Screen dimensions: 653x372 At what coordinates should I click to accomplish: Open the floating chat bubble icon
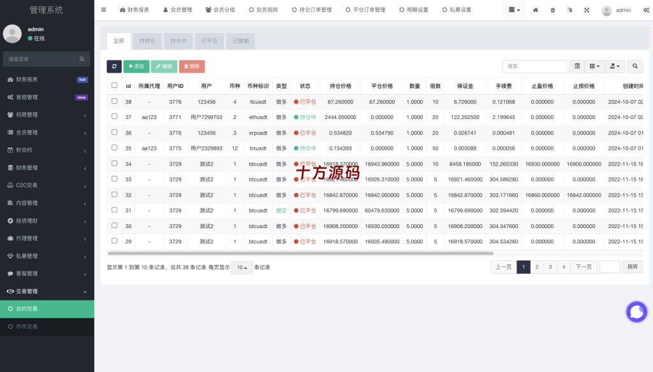637,311
